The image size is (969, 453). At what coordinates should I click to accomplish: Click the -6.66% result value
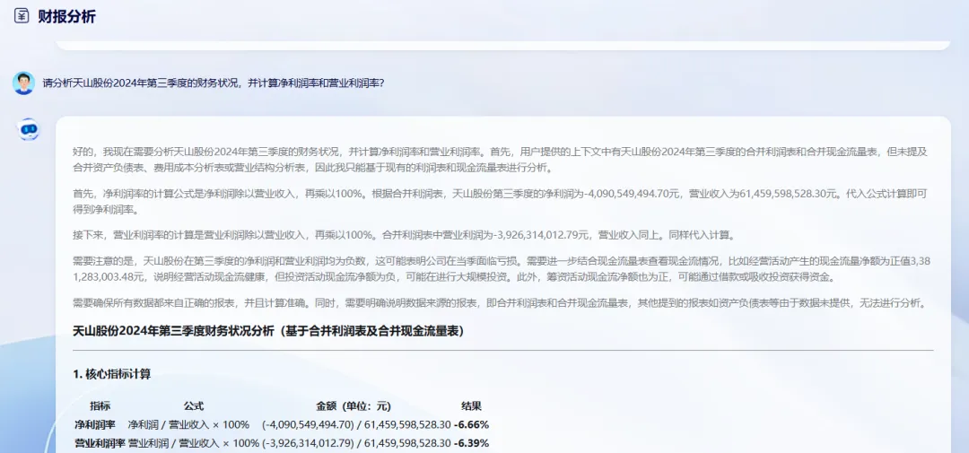click(472, 424)
